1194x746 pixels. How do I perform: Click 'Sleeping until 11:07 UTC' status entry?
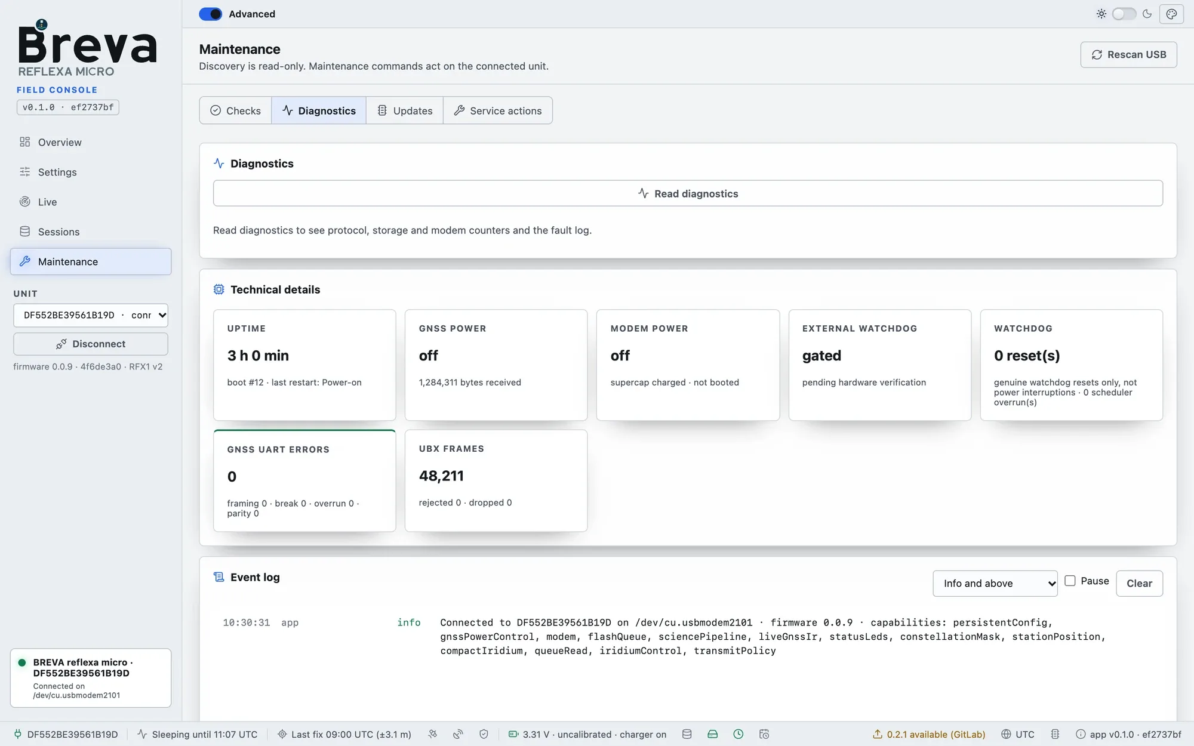[x=198, y=734]
